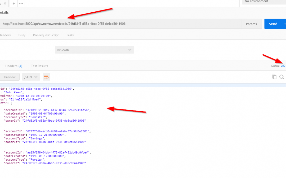286x178 pixels.
Task: Switch to the Body request tab
Action: click(22, 35)
